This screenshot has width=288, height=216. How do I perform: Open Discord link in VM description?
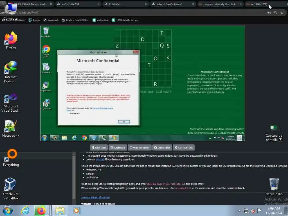pos(100,159)
